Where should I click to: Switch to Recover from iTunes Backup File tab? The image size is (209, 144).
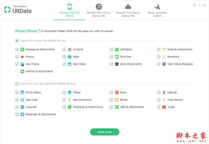pyautogui.click(x=99, y=11)
